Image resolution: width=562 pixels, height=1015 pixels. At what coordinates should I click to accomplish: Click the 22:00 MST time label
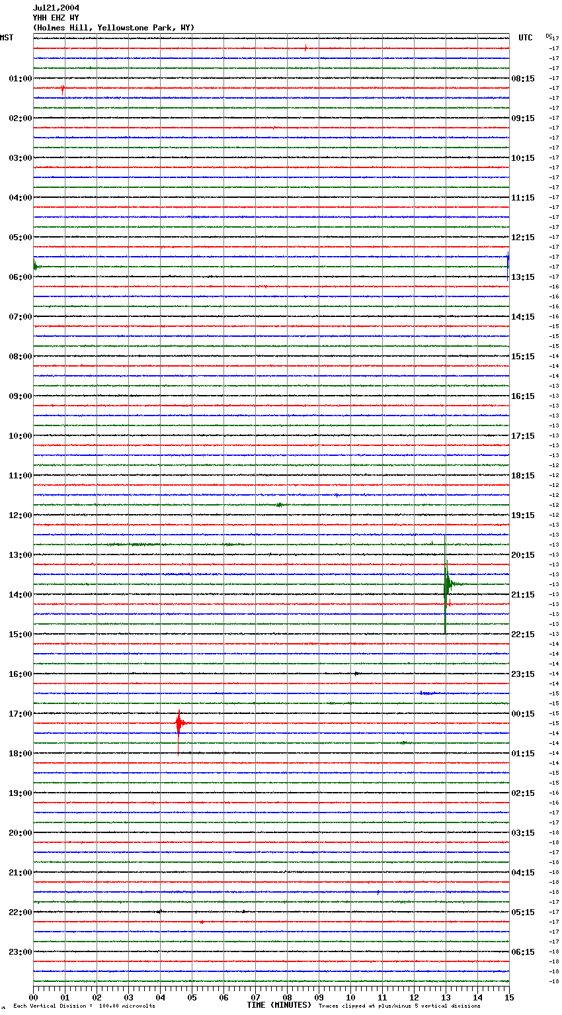[20, 912]
